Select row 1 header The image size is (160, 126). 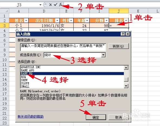coord(5,16)
